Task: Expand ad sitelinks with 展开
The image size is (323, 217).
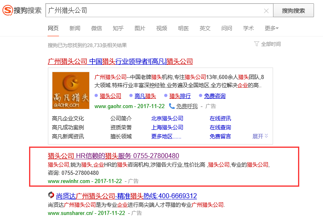Action: (260, 136)
